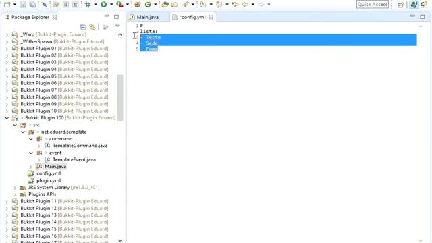Click the Last Edit Location icon

235,5
